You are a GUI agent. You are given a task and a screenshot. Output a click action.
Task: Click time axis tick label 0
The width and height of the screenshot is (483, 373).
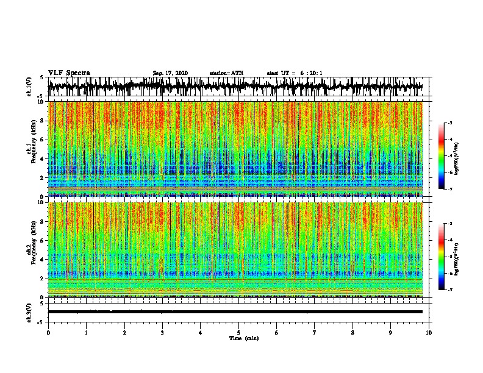pos(48,333)
